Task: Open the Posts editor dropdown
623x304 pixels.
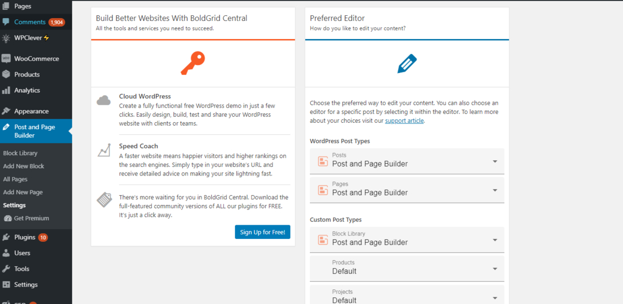Action: point(407,161)
